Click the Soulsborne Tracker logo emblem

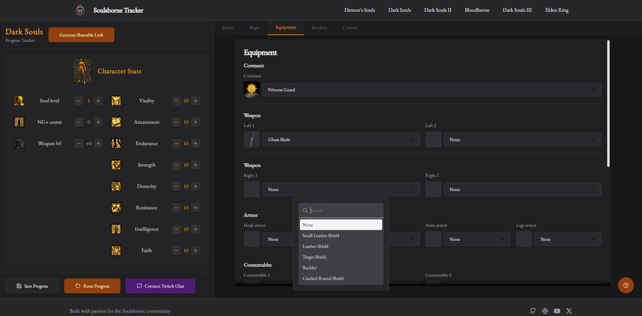(x=80, y=10)
